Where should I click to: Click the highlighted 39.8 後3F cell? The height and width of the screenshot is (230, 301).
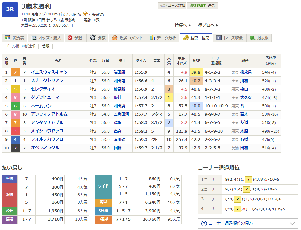pyautogui.click(x=196, y=72)
